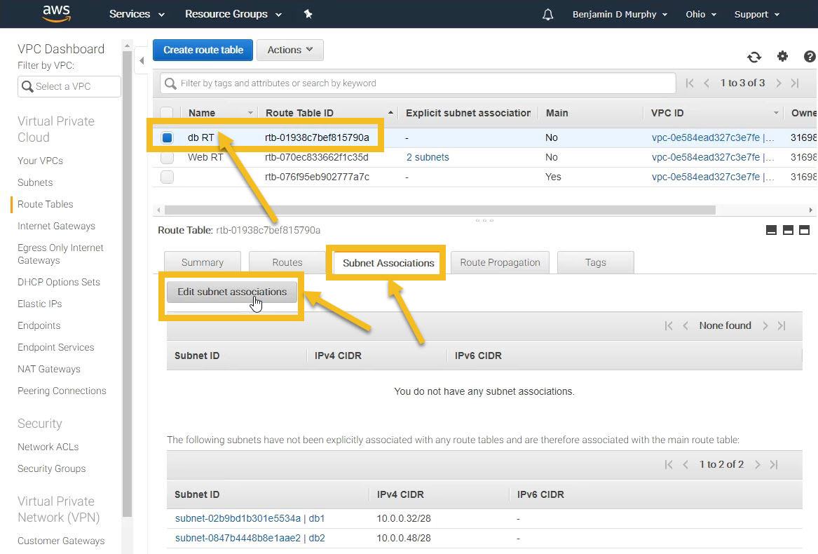Open Route Tables in the sidebar

coord(46,204)
